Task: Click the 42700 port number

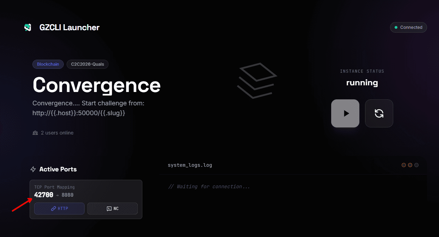Action: point(44,195)
